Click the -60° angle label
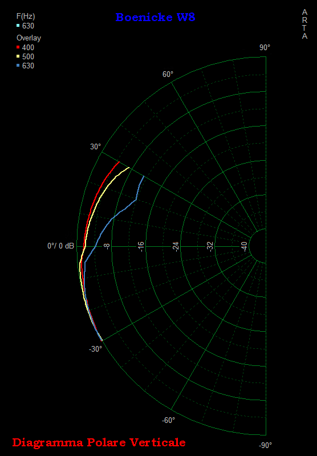The image size is (317, 456). coord(168,420)
